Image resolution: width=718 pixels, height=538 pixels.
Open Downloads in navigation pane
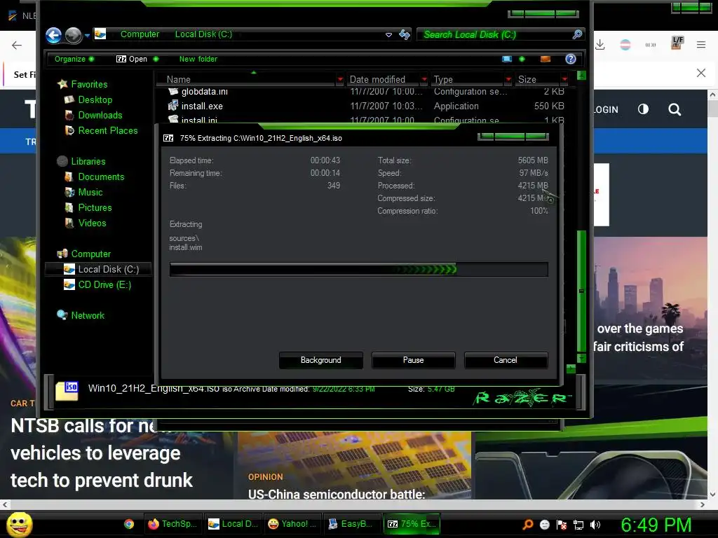[x=100, y=116]
